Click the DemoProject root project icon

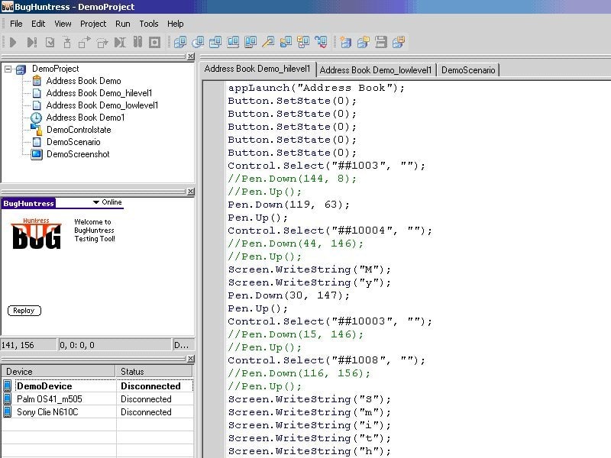(x=21, y=69)
